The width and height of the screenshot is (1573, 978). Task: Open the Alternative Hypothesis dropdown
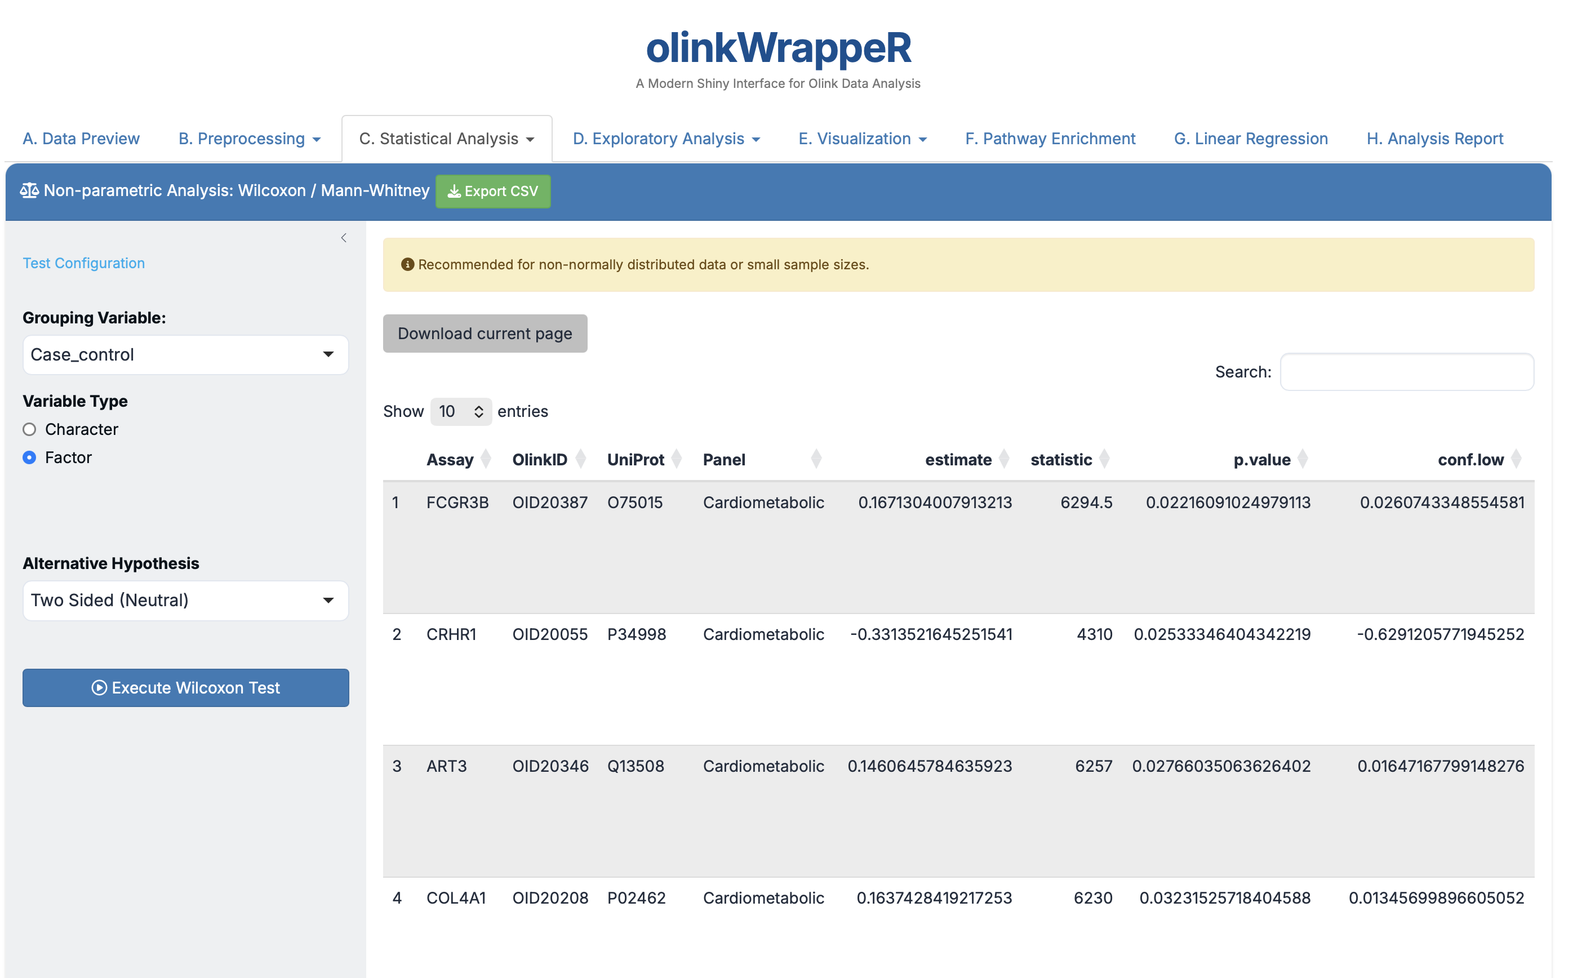coord(185,600)
